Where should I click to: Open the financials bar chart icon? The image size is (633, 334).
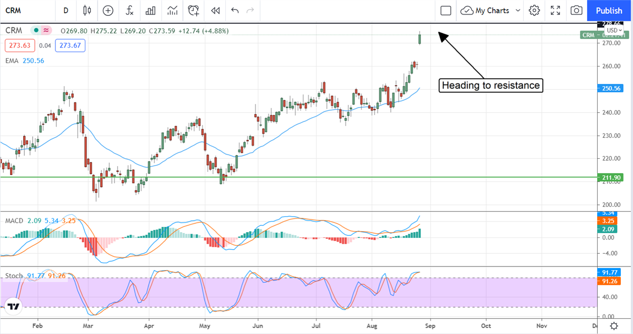point(150,11)
